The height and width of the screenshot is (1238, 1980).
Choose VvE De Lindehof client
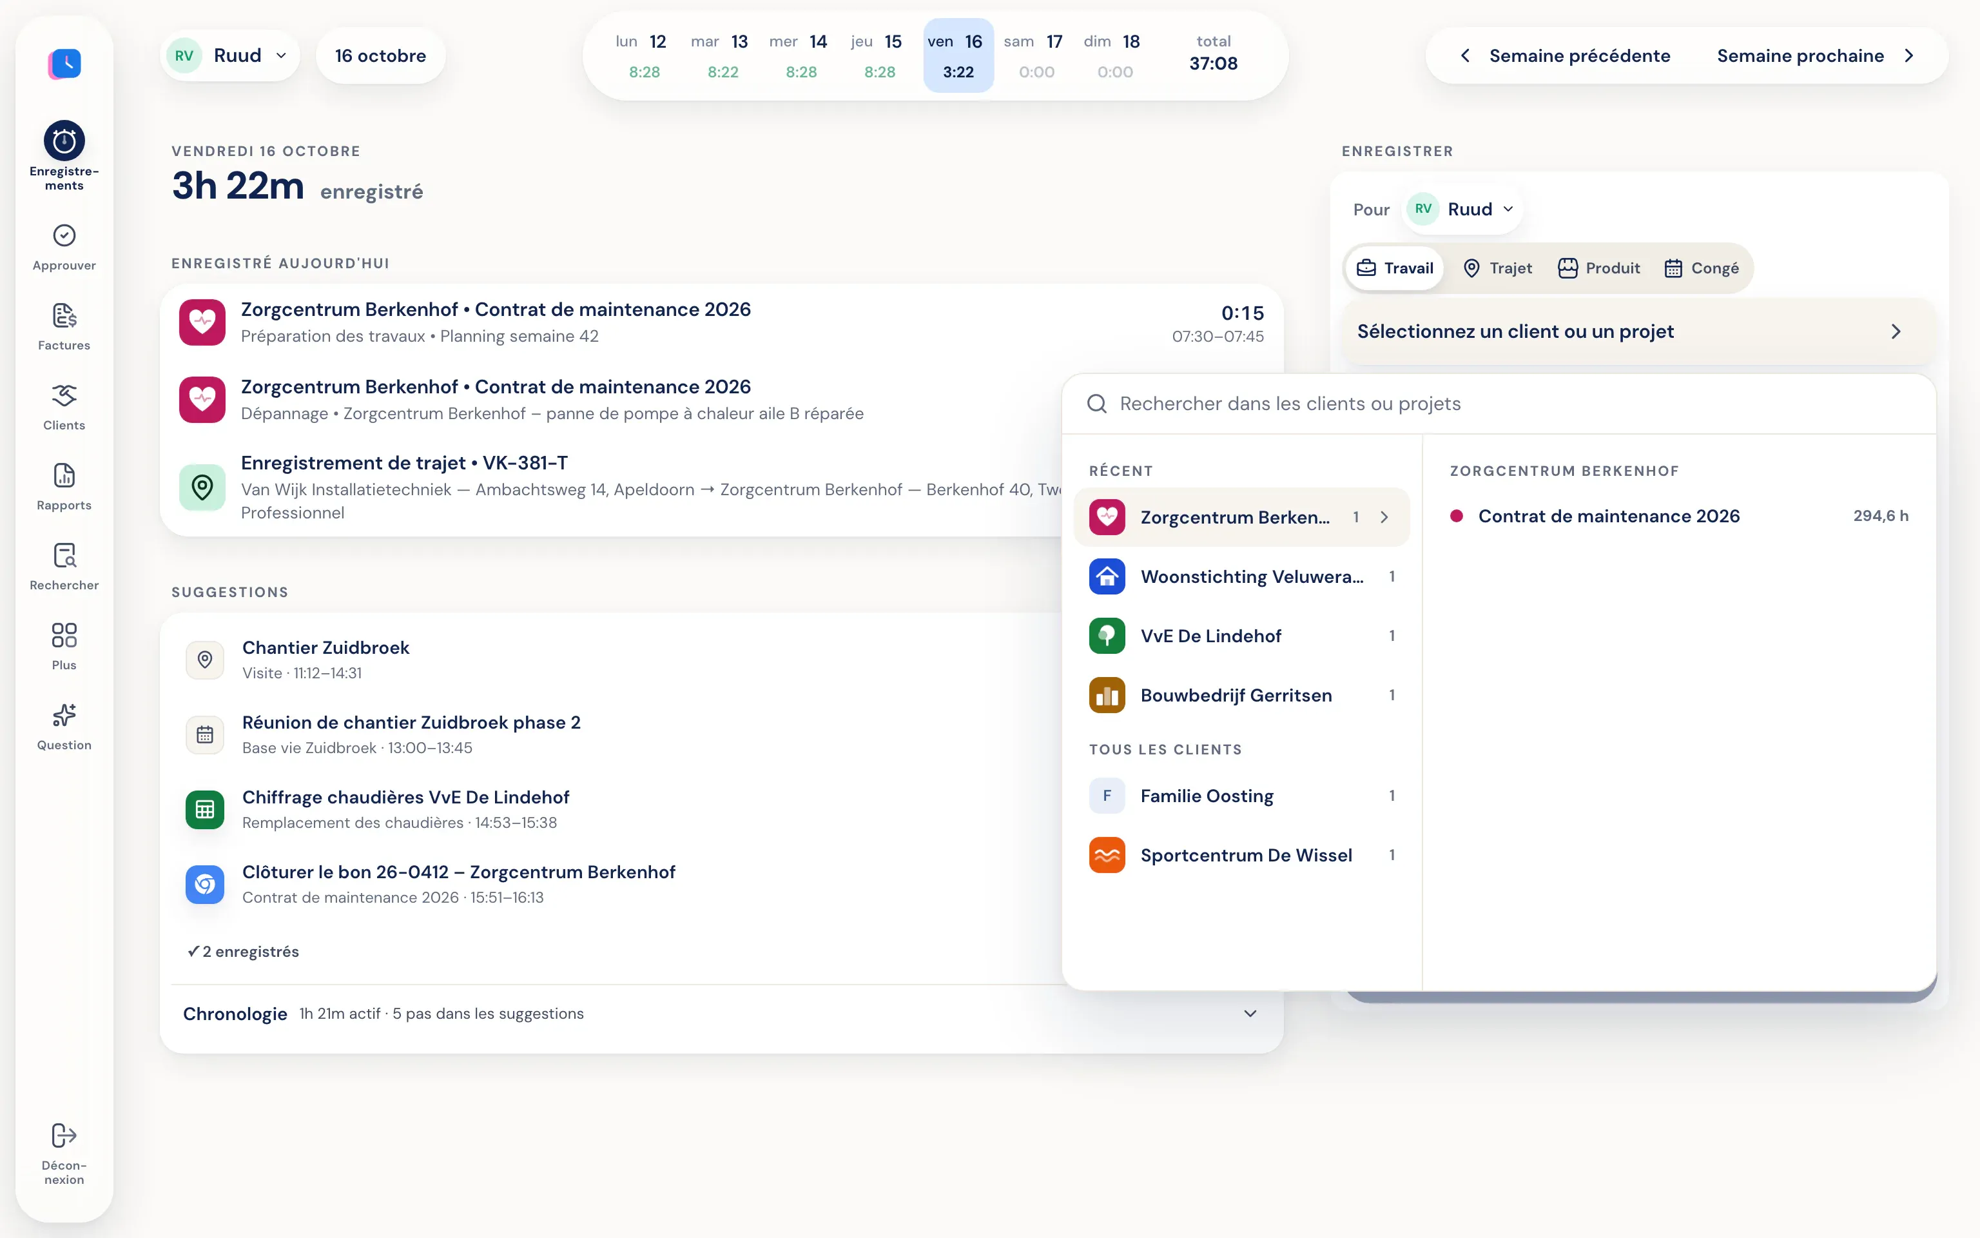[1241, 636]
